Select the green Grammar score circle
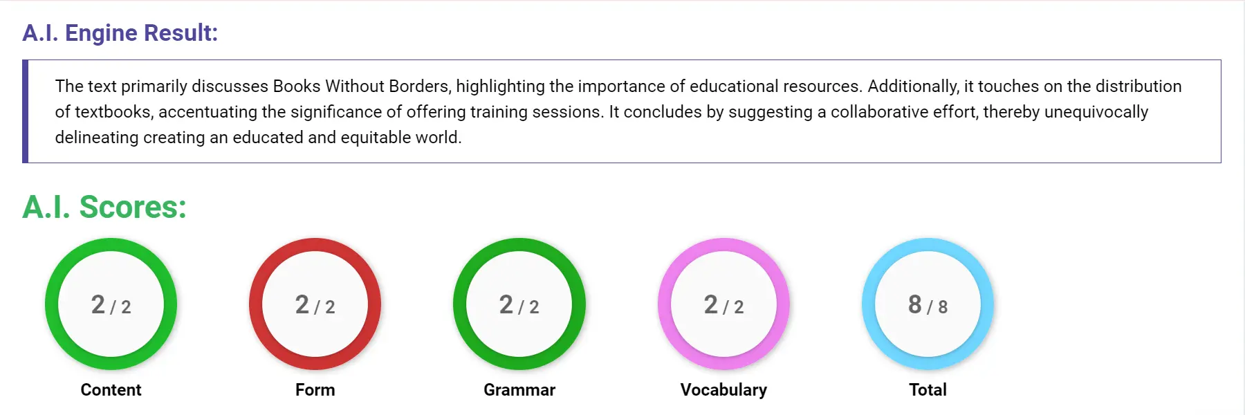 (519, 304)
